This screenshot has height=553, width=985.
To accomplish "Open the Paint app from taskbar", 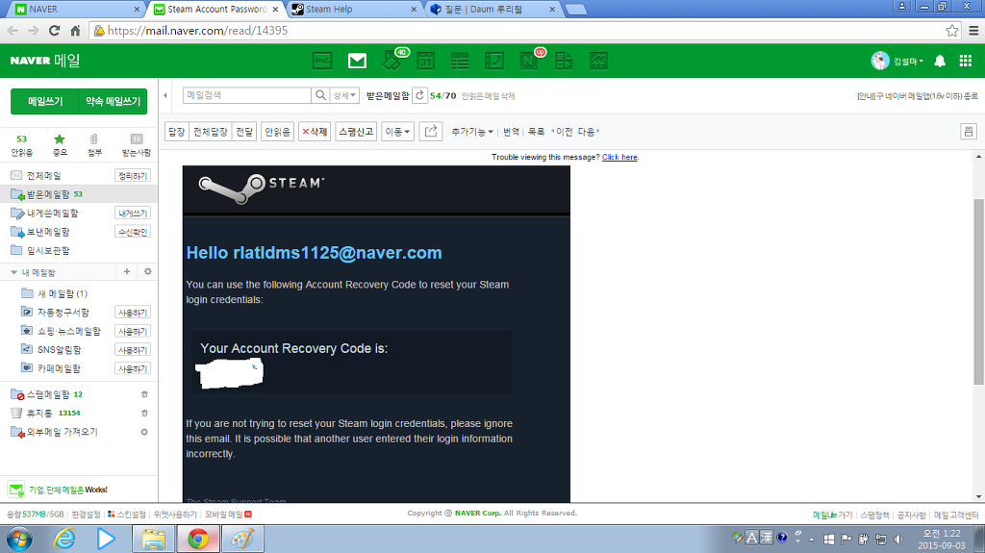I will point(242,539).
